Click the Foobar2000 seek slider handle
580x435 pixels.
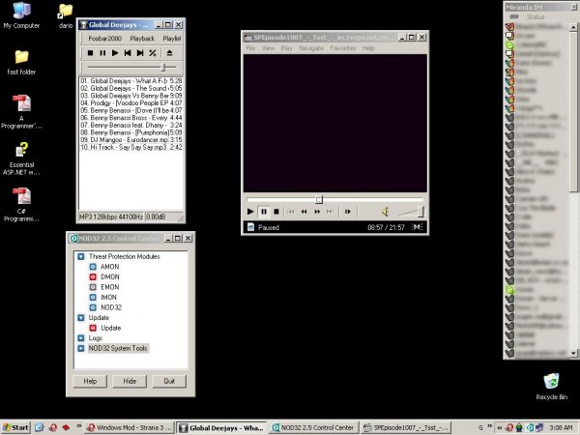(x=163, y=68)
